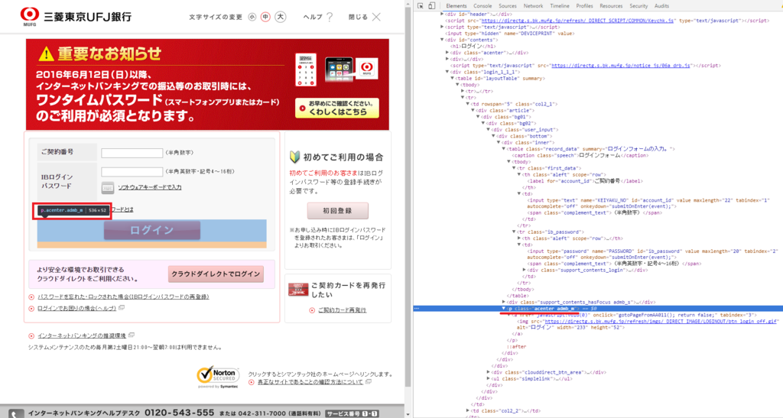The width and height of the screenshot is (783, 418).
Task: Click the Norton Secured seal
Action: coord(218,377)
